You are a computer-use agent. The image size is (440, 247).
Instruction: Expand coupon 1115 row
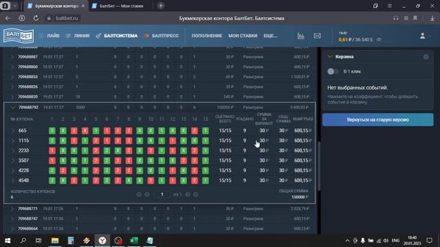pyautogui.click(x=12, y=141)
